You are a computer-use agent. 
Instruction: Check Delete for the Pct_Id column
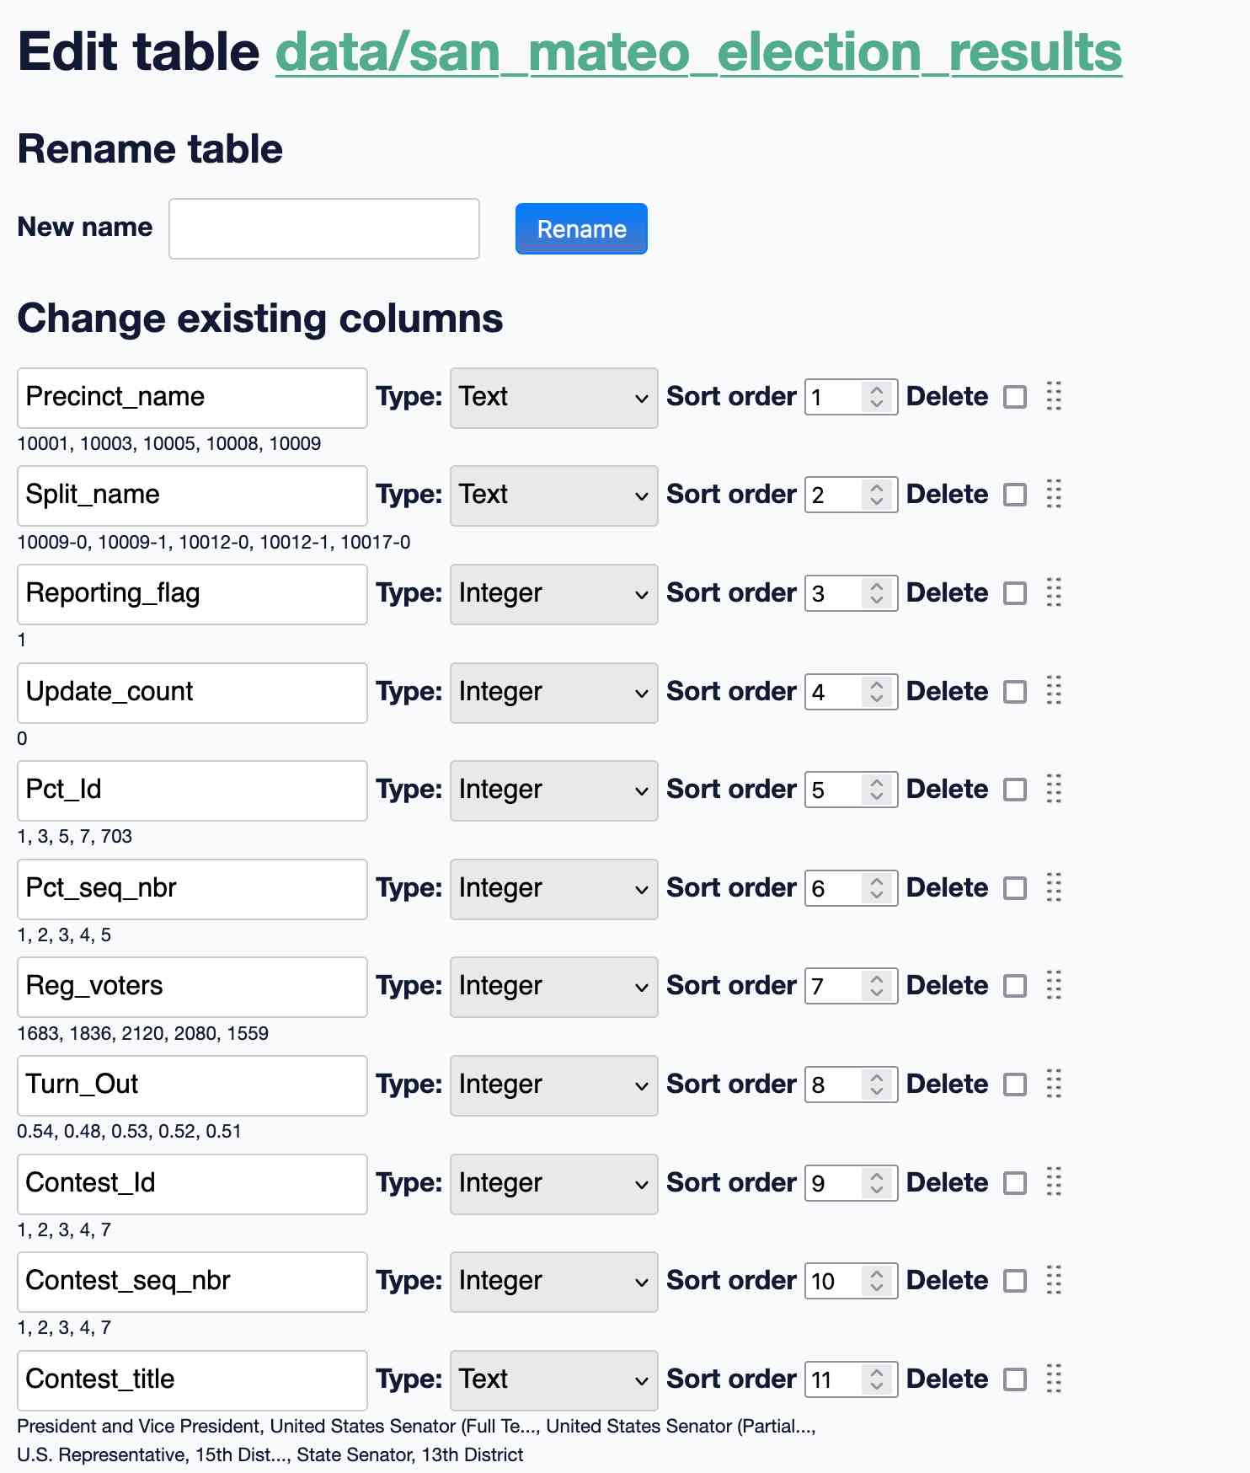pos(1015,790)
